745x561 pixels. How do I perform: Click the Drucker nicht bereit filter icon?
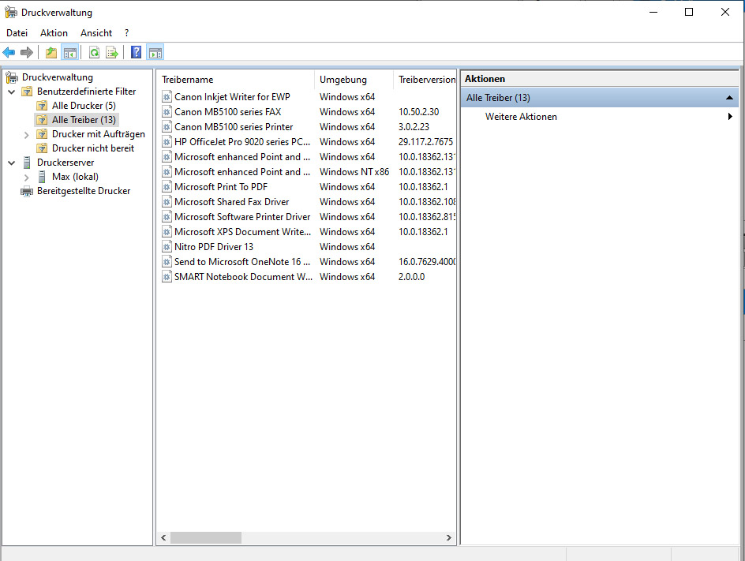tap(43, 148)
